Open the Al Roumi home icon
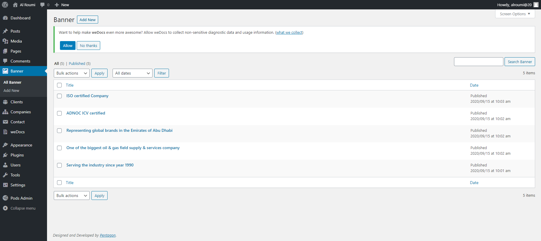Image resolution: width=541 pixels, height=241 pixels. pyautogui.click(x=15, y=5)
